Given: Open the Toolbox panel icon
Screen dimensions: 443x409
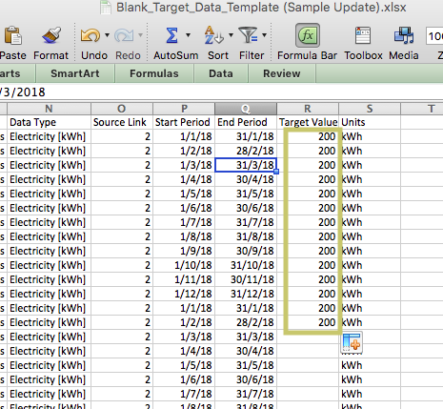Looking at the screenshot, I should click(363, 35).
